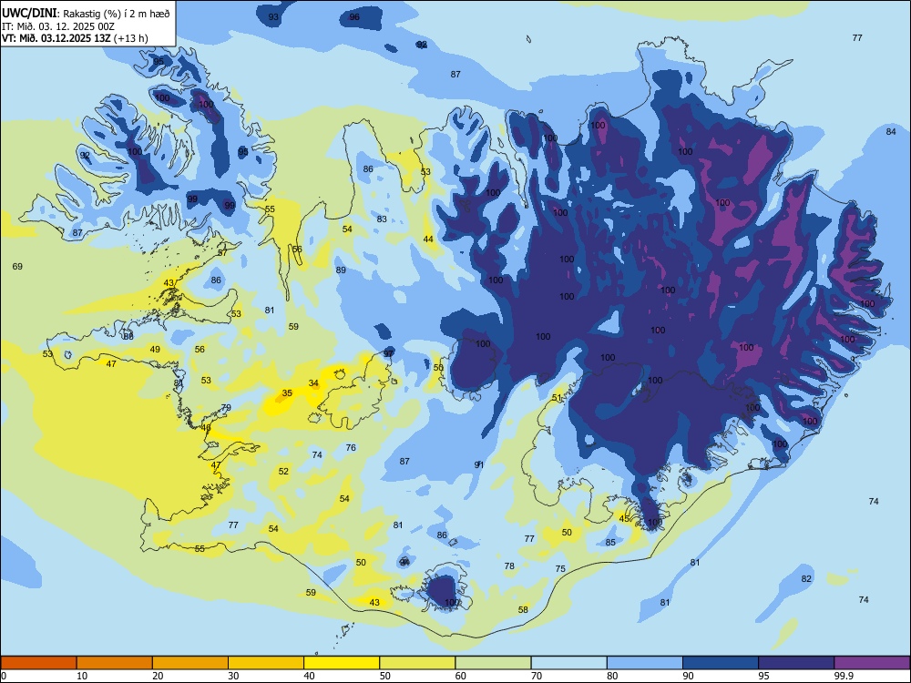Click the pale yellow 50–60 legend swatch

click(417, 663)
